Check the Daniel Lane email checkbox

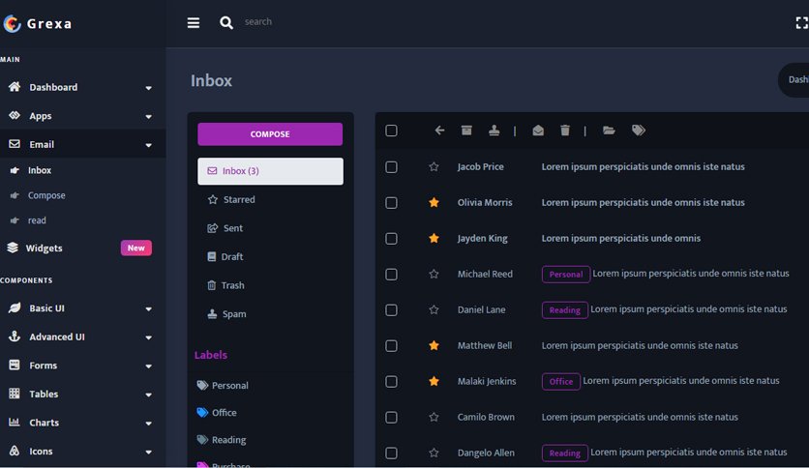pos(391,309)
